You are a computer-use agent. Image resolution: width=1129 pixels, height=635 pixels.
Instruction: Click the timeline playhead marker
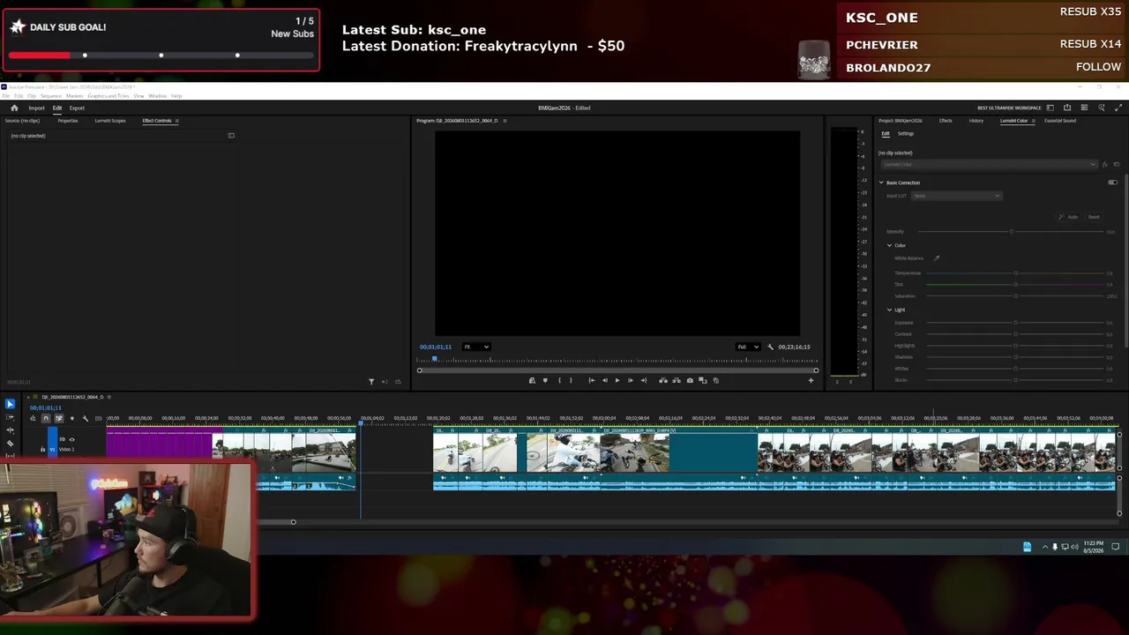click(x=360, y=425)
